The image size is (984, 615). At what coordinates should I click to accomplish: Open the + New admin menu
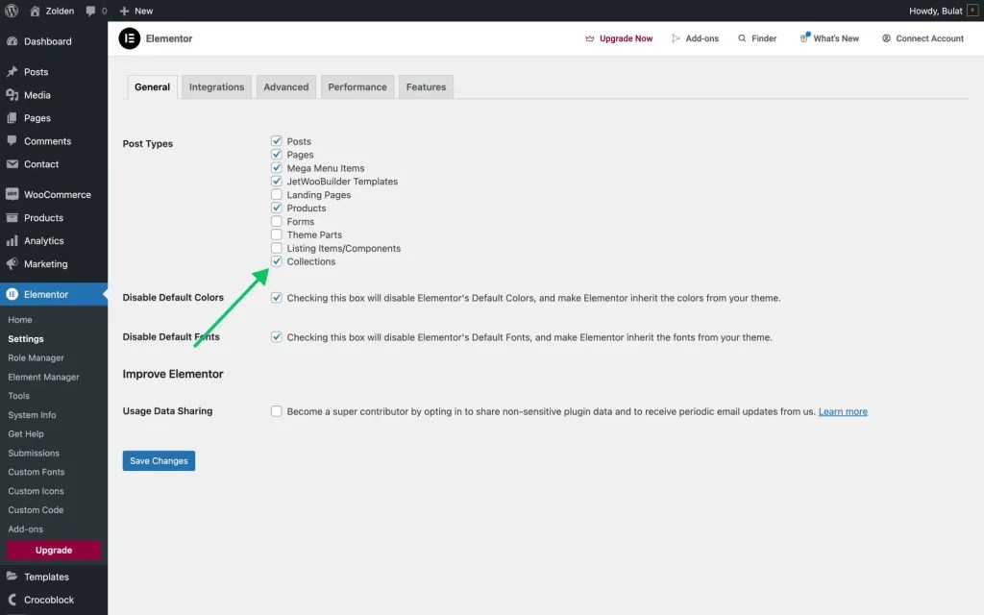[135, 11]
